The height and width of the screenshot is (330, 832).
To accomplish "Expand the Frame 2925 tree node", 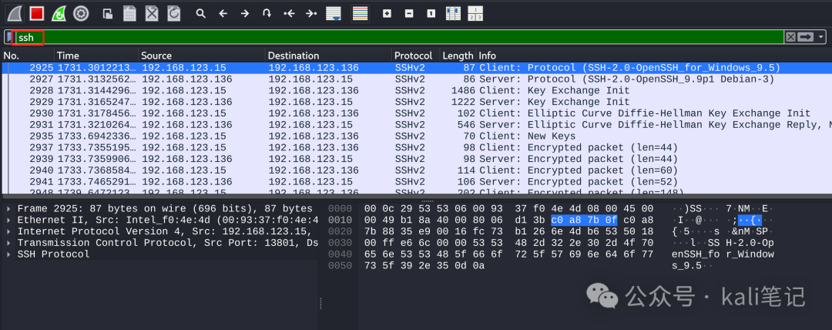I will [x=8, y=208].
